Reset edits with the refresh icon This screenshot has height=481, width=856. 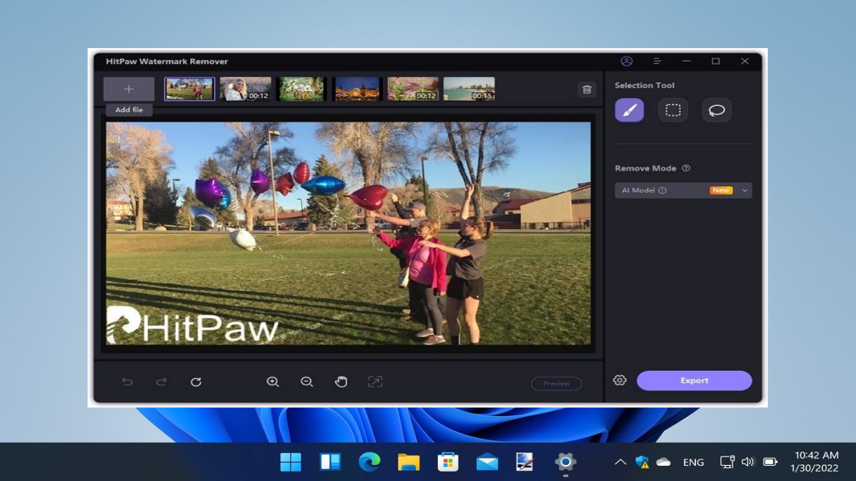(x=196, y=382)
